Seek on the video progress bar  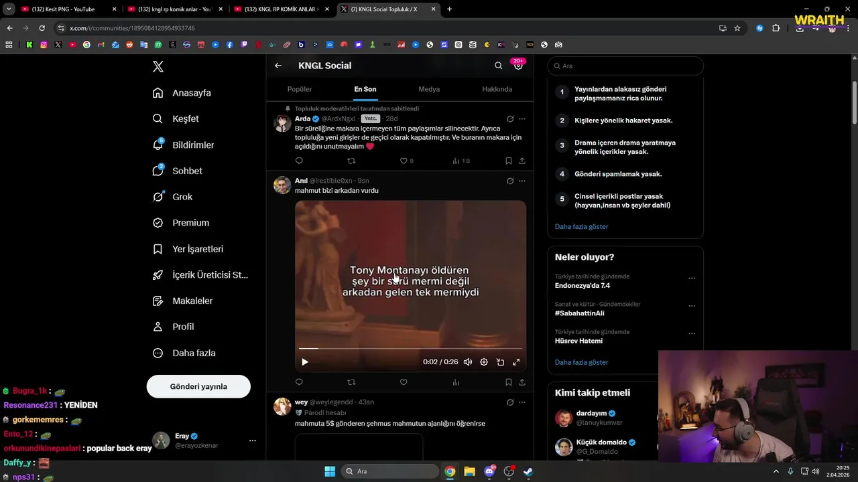(x=410, y=348)
